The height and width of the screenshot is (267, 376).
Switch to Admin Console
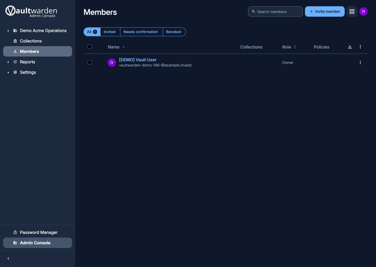pyautogui.click(x=38, y=243)
